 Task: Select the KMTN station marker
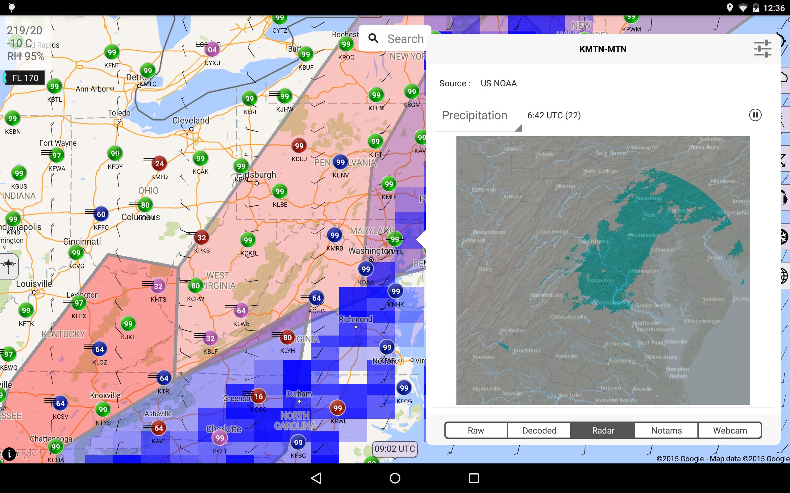coord(395,239)
